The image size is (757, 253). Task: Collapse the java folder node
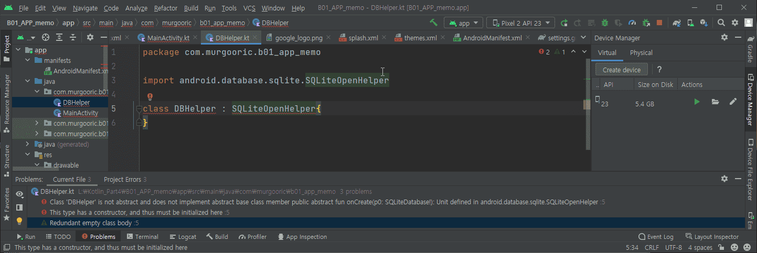(28, 81)
